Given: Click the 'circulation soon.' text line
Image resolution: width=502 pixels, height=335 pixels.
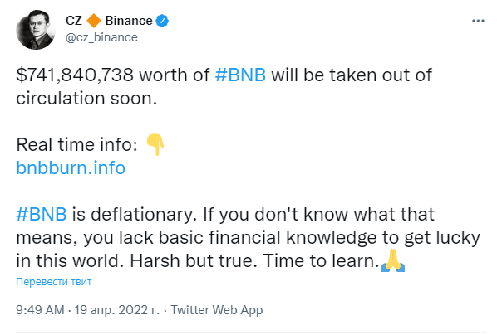Looking at the screenshot, I should (x=86, y=98).
